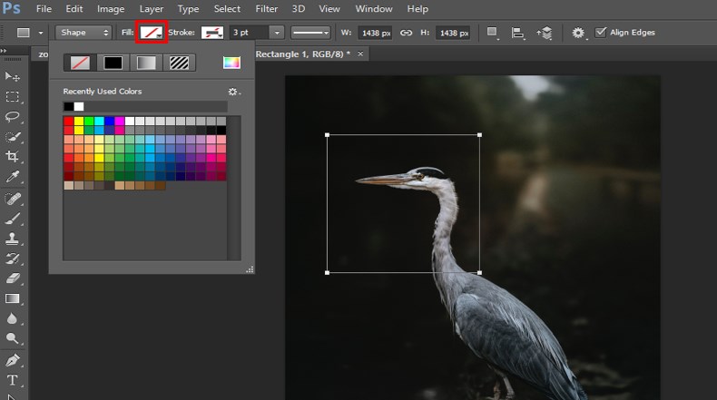This screenshot has height=400, width=717.
Task: Open the Edit menu
Action: click(x=74, y=9)
